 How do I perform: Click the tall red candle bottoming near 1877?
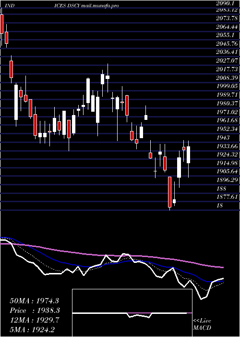[x=170, y=192]
